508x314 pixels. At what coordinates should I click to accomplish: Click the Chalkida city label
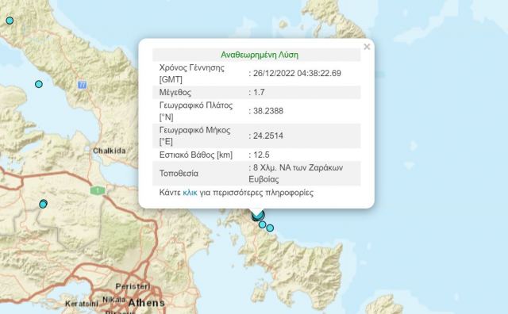tap(110, 151)
